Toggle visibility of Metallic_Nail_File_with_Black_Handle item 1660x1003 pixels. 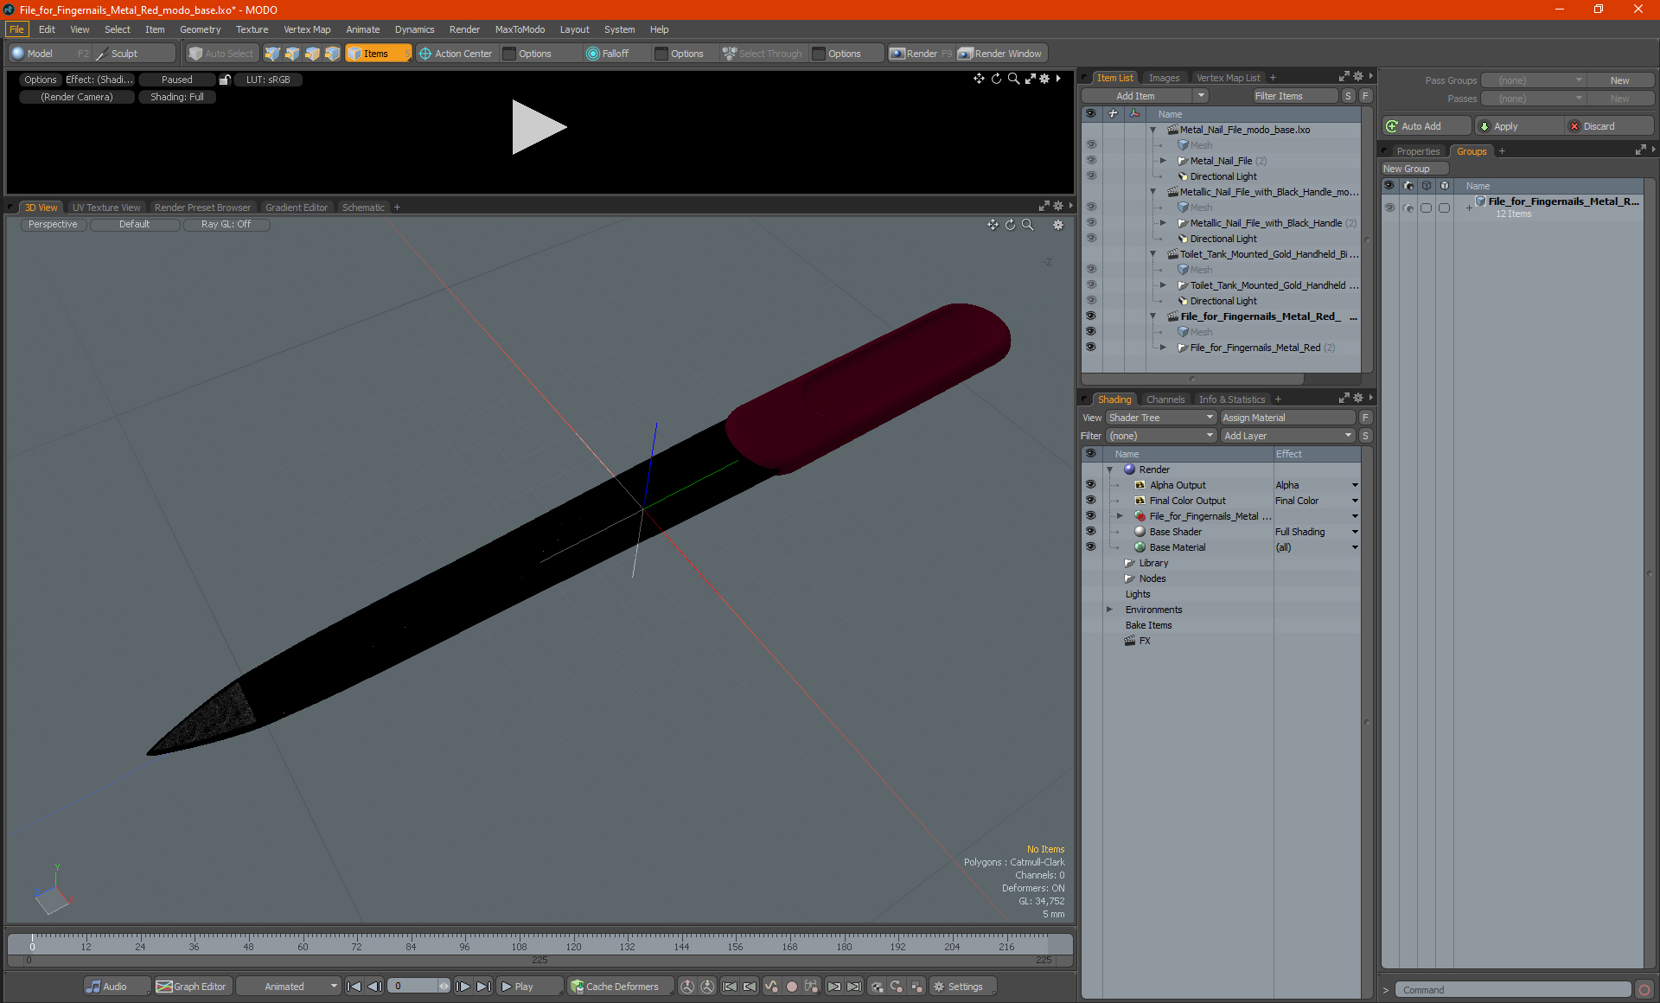tap(1091, 223)
